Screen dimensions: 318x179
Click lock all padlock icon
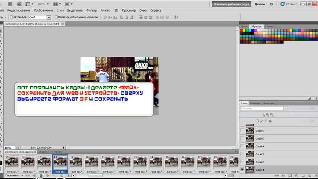tap(270, 121)
